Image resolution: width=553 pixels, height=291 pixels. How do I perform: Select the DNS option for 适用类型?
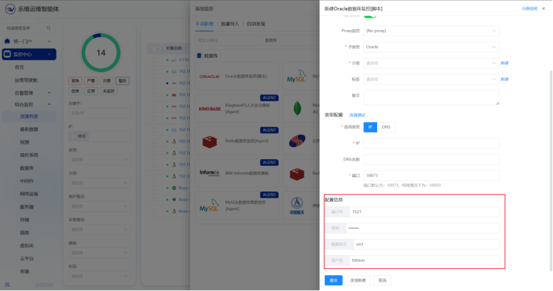[386, 127]
